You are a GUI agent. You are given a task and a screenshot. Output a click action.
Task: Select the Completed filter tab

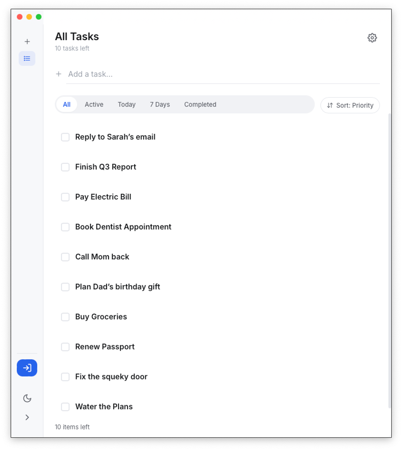coord(200,104)
